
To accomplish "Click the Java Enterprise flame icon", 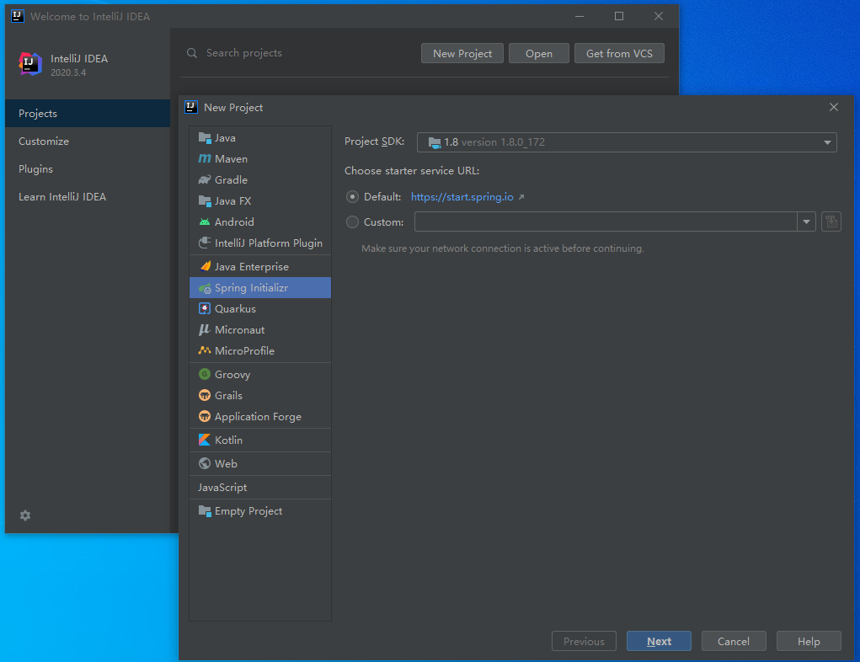I will pyautogui.click(x=205, y=266).
